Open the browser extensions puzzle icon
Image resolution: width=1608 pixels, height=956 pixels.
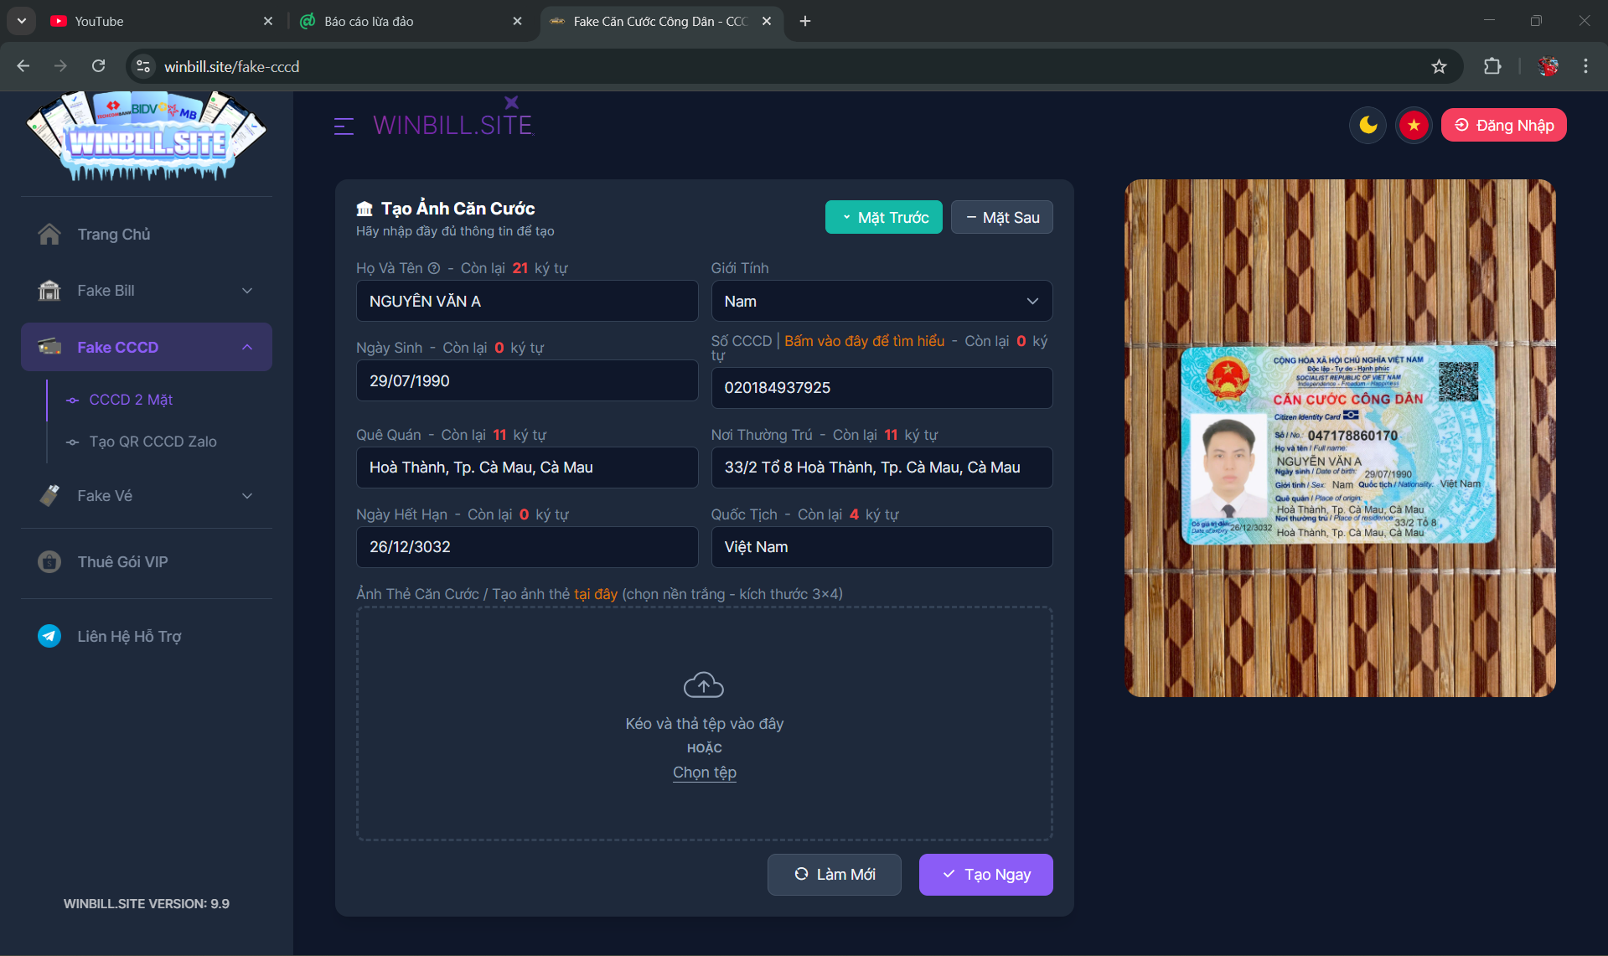[x=1492, y=66]
